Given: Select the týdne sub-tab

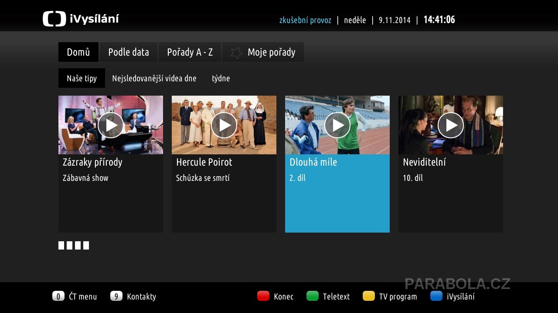Looking at the screenshot, I should pos(221,78).
